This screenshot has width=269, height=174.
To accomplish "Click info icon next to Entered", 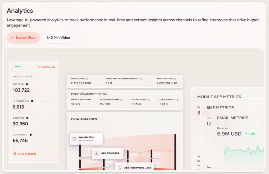I will click(x=27, y=85).
